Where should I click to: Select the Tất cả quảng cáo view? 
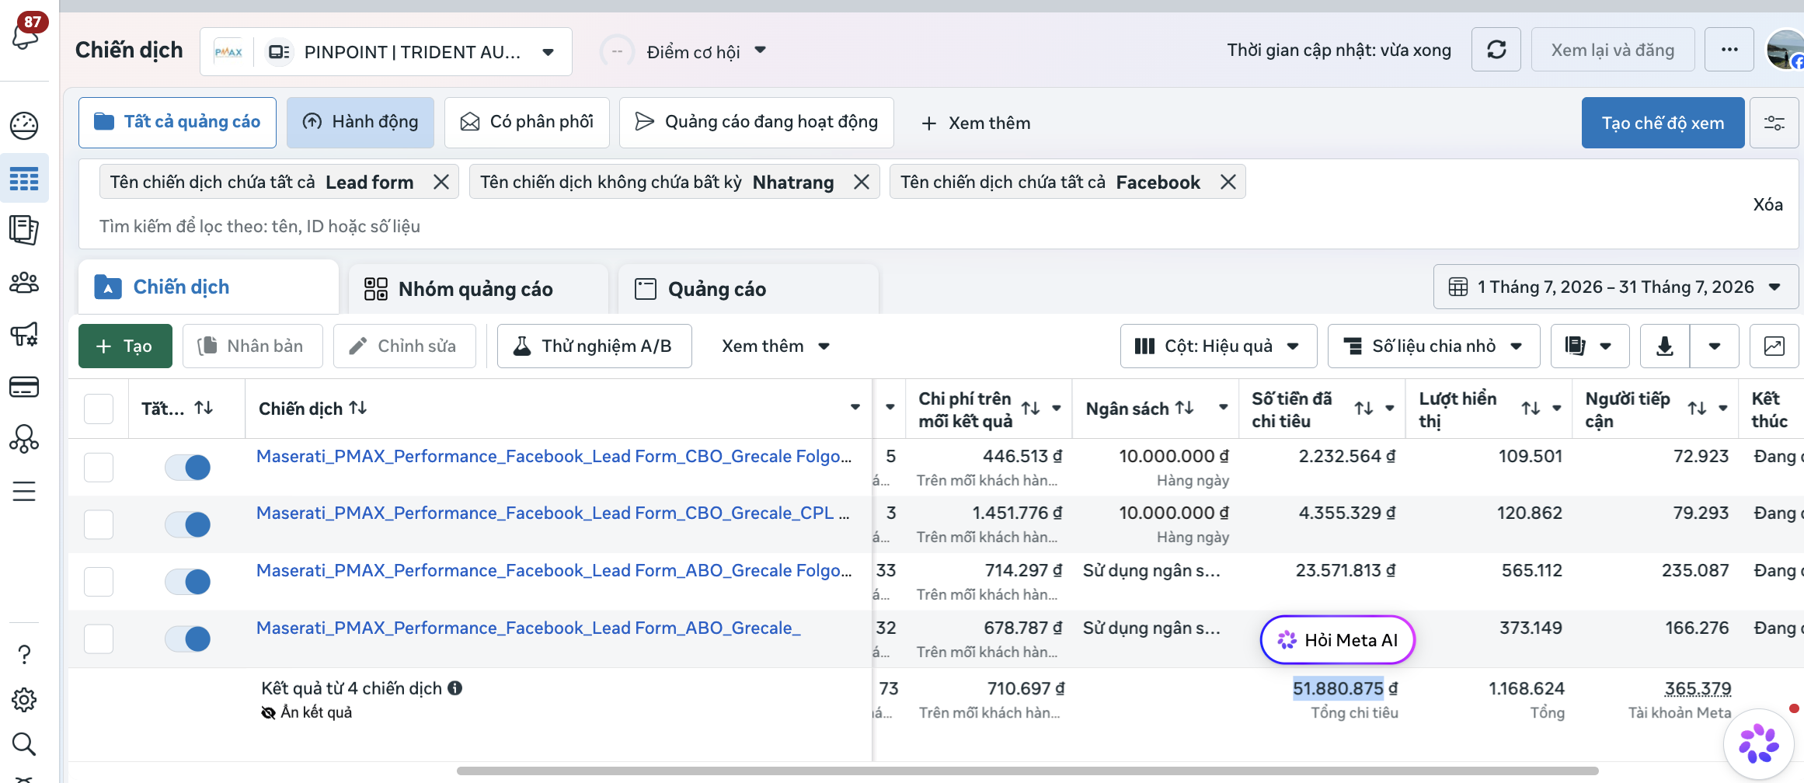click(177, 122)
